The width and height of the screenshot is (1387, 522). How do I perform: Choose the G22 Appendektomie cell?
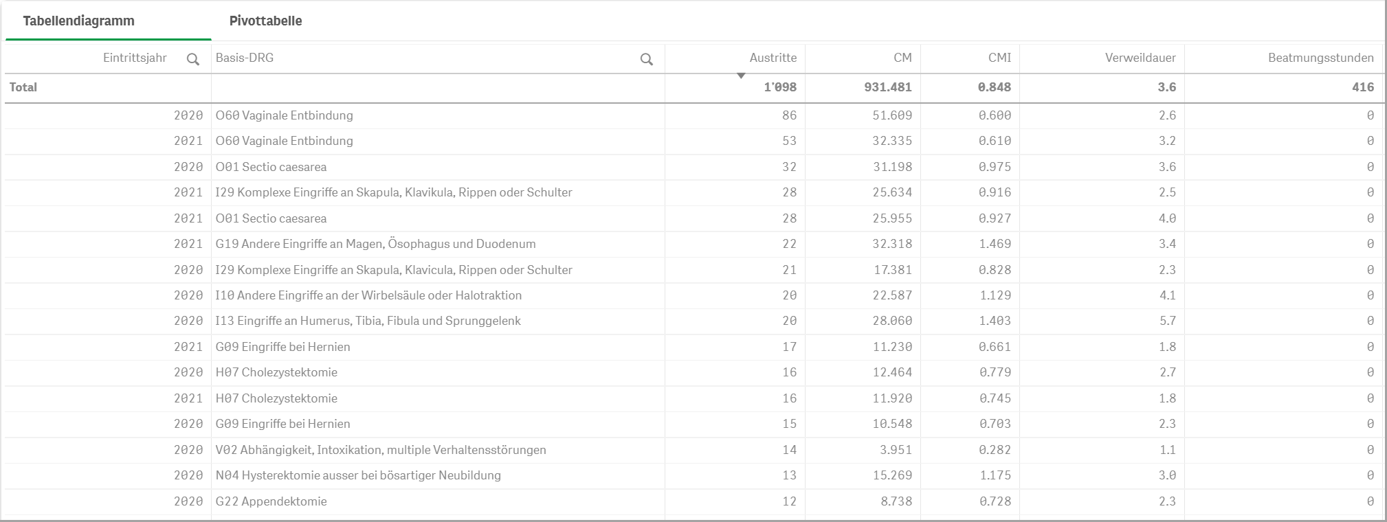tap(271, 501)
